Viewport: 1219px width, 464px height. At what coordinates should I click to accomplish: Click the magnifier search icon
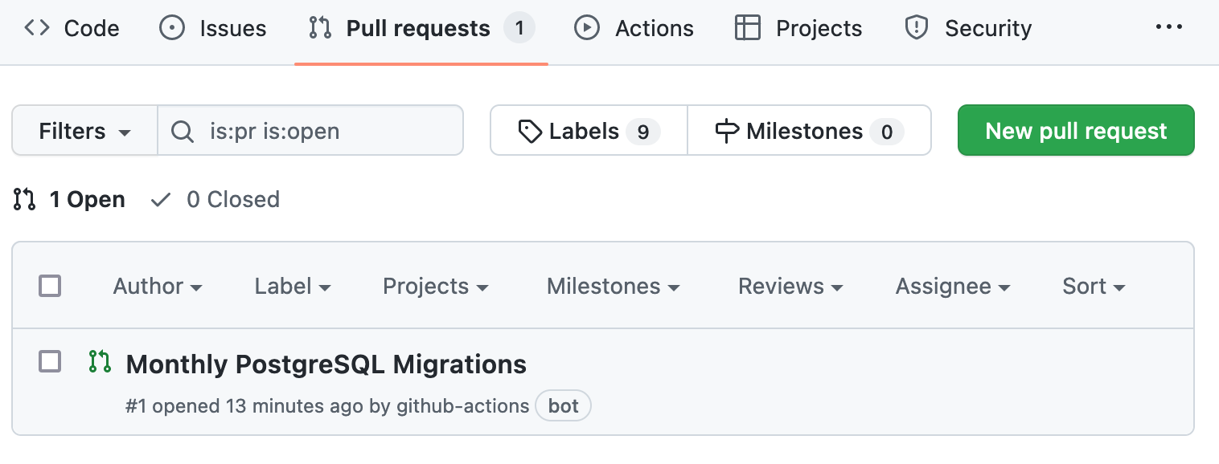183,131
